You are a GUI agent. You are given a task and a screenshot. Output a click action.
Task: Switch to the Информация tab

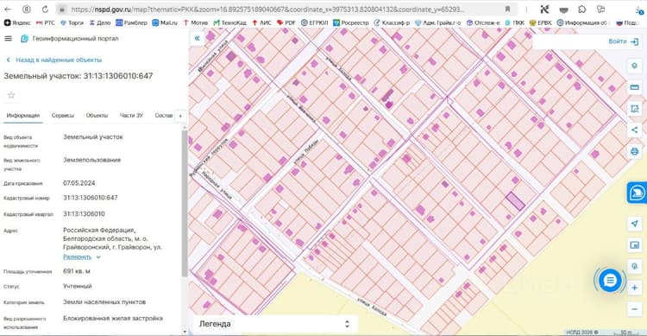tap(23, 116)
